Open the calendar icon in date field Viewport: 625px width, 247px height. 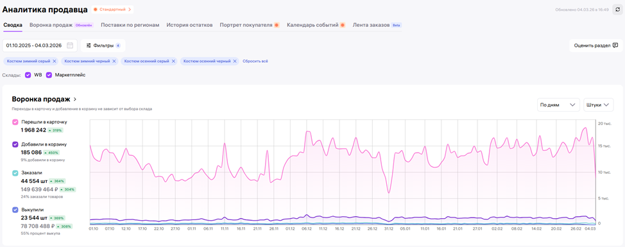click(70, 46)
